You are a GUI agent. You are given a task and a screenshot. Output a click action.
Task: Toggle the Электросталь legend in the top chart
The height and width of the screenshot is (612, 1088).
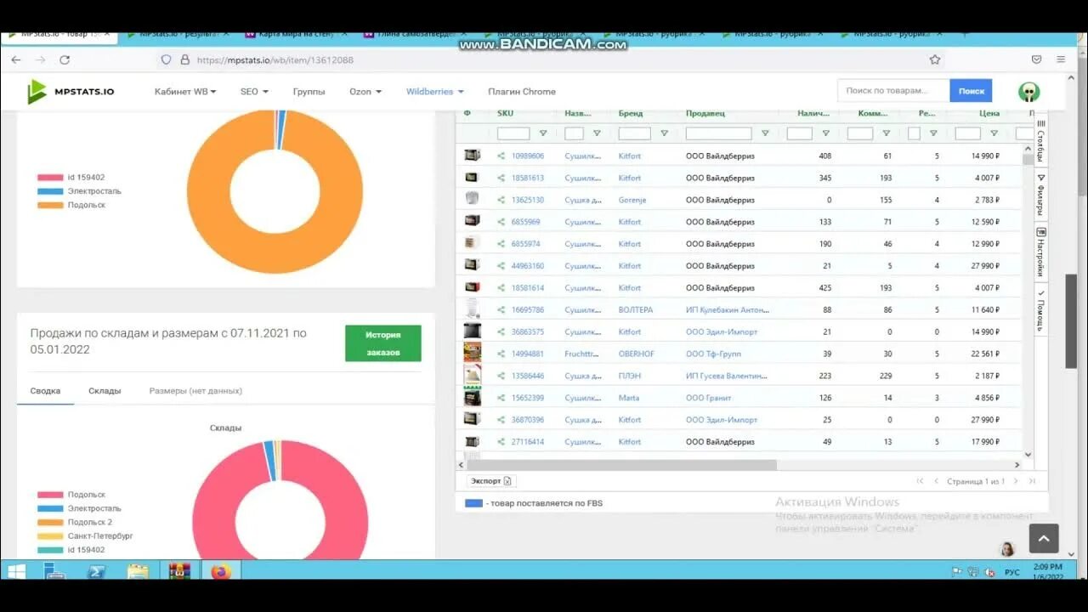point(79,191)
